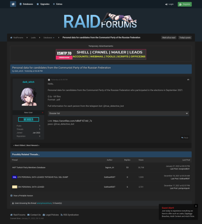Open dark_witch profile name

(x=28, y=82)
